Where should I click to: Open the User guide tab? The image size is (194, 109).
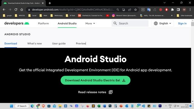pos(59,44)
